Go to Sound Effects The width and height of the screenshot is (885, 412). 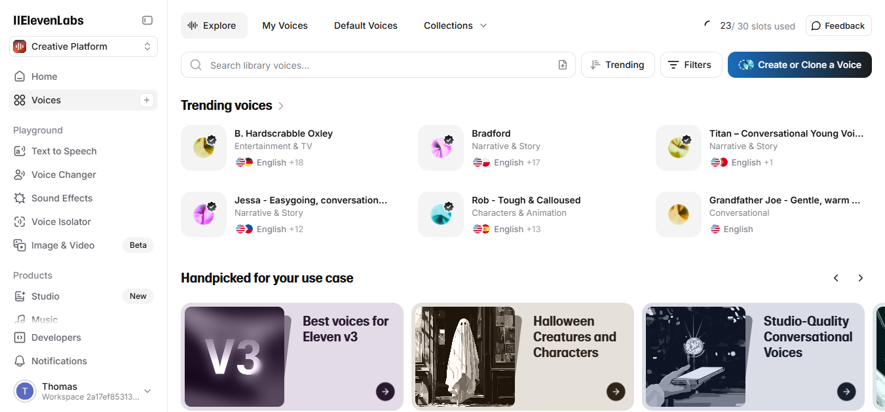point(62,198)
